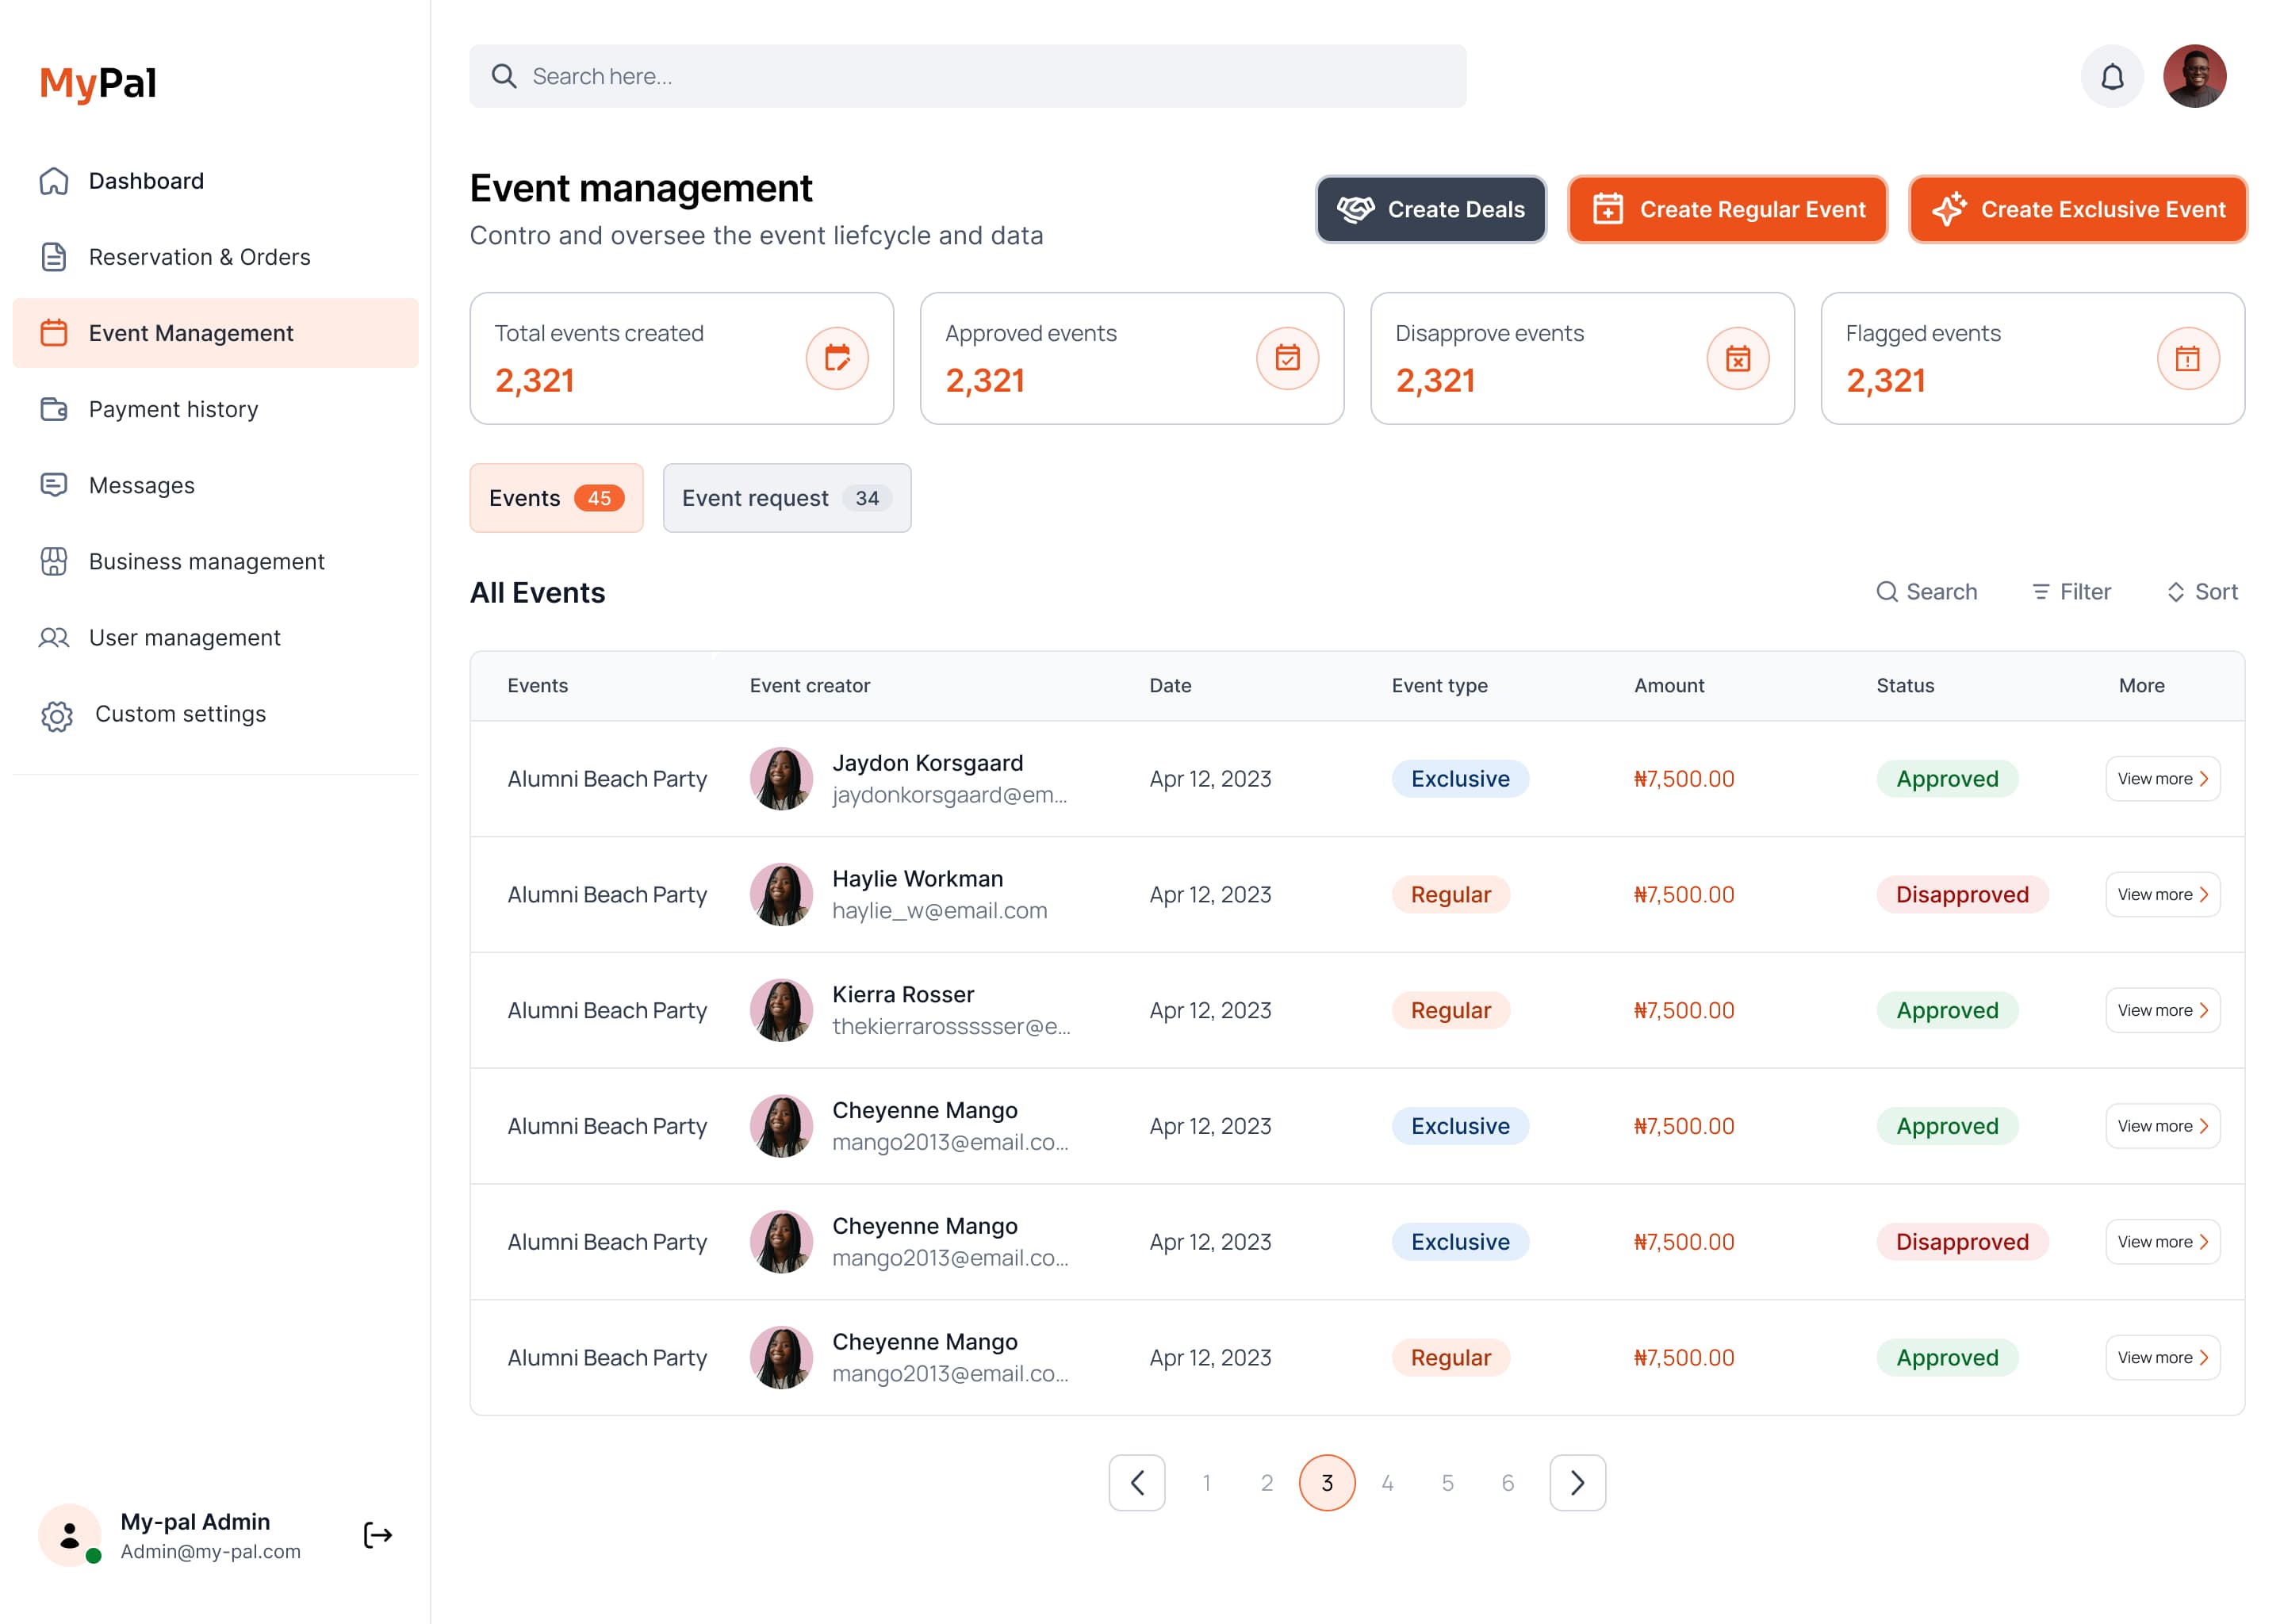The width and height of the screenshot is (2284, 1624).
Task: Select the Dashboard home icon in sidebar
Action: 55,181
